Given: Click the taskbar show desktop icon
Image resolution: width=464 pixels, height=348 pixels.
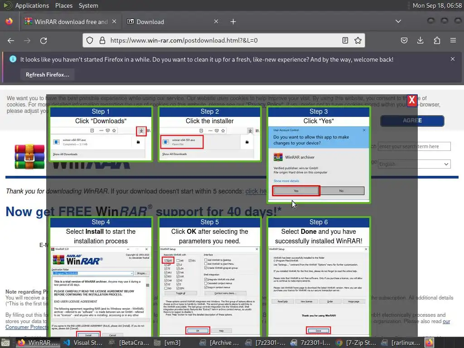Looking at the screenshot, I should 5,343.
